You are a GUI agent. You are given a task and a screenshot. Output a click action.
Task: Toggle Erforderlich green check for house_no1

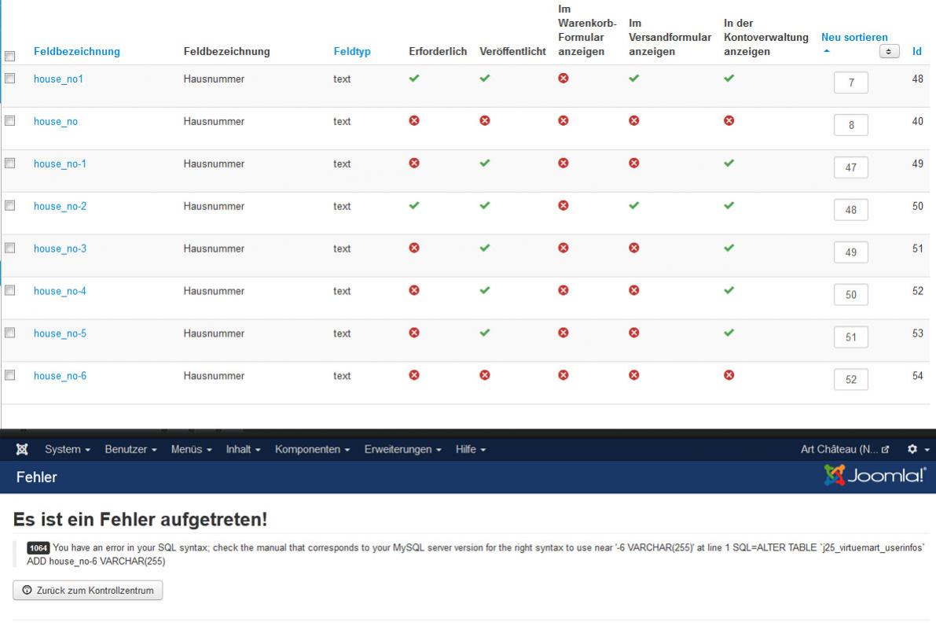414,79
